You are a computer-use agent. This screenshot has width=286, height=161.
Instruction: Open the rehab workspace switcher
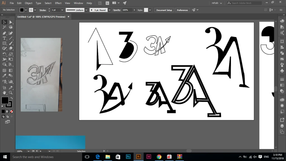click(x=217, y=3)
